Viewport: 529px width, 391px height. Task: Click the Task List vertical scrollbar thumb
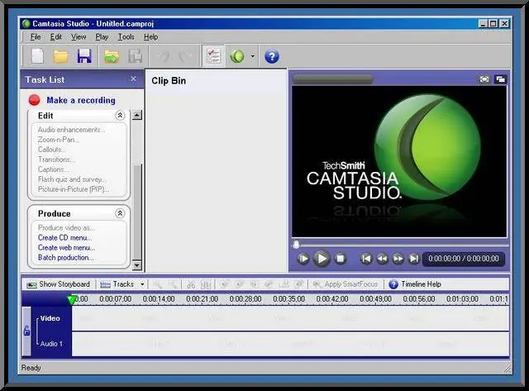coord(137,212)
